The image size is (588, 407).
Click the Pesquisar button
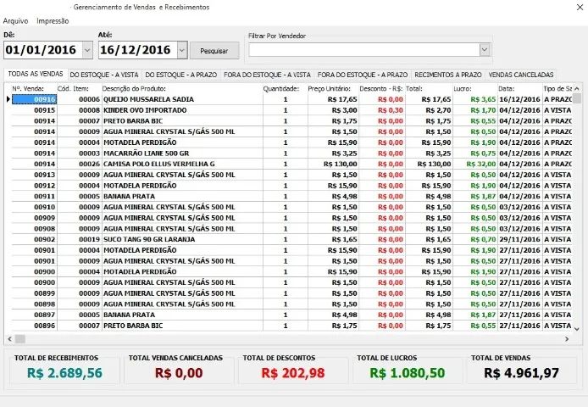[x=214, y=51]
